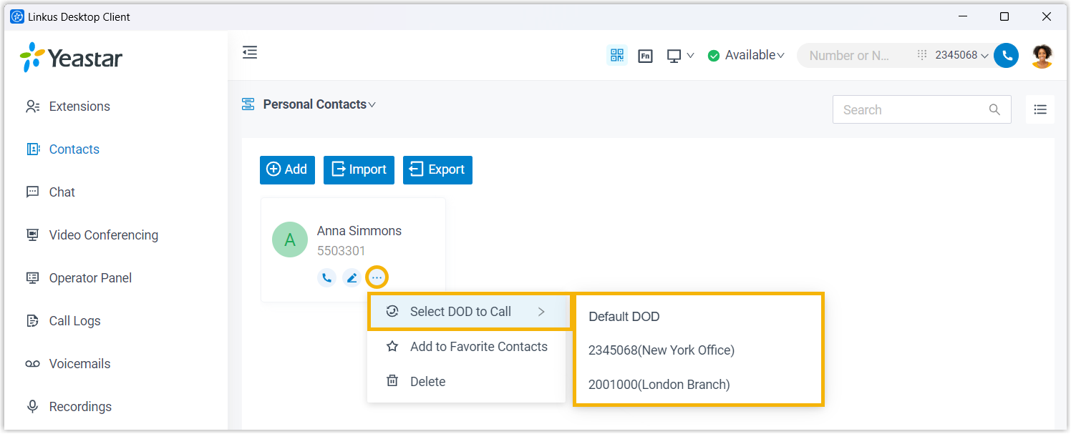Open the QR code login icon

pyautogui.click(x=617, y=55)
